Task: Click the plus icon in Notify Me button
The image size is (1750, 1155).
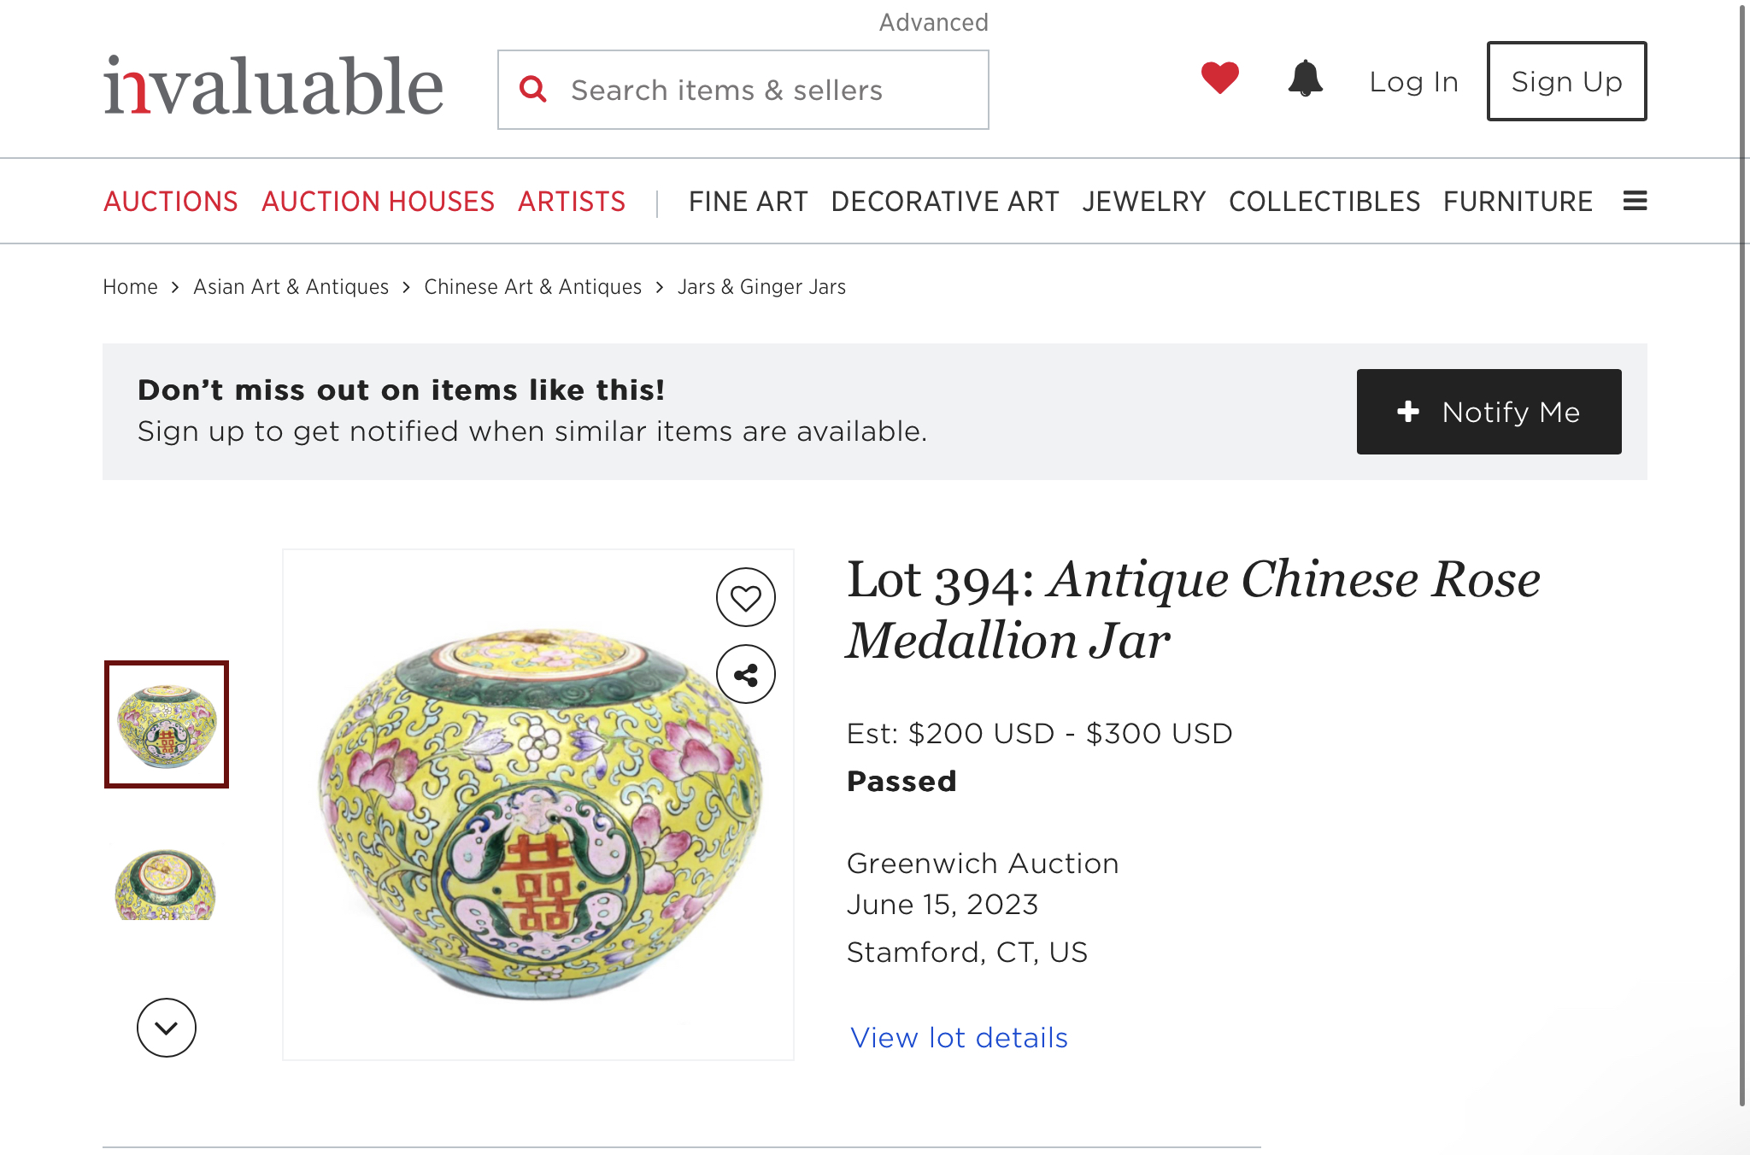Action: click(x=1408, y=412)
